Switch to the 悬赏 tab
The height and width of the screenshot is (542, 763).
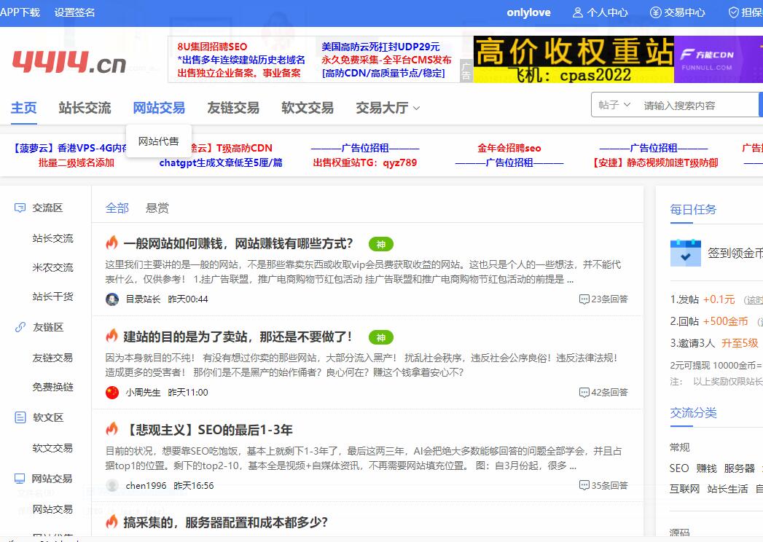pyautogui.click(x=157, y=208)
